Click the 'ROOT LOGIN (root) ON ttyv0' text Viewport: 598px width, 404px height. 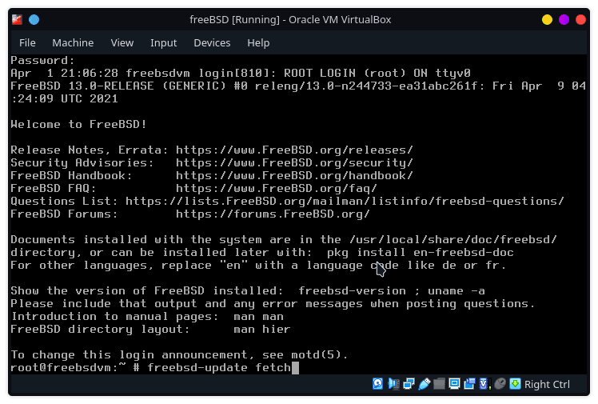coord(377,74)
